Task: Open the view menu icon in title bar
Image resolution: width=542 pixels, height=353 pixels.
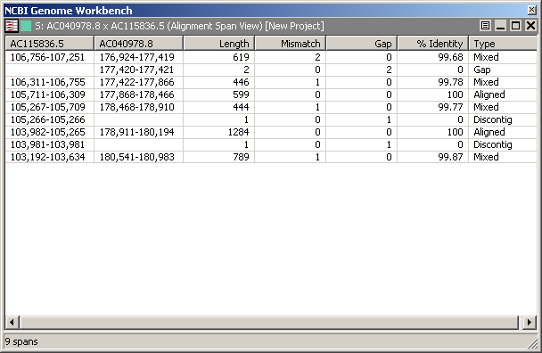Action: pos(485,26)
